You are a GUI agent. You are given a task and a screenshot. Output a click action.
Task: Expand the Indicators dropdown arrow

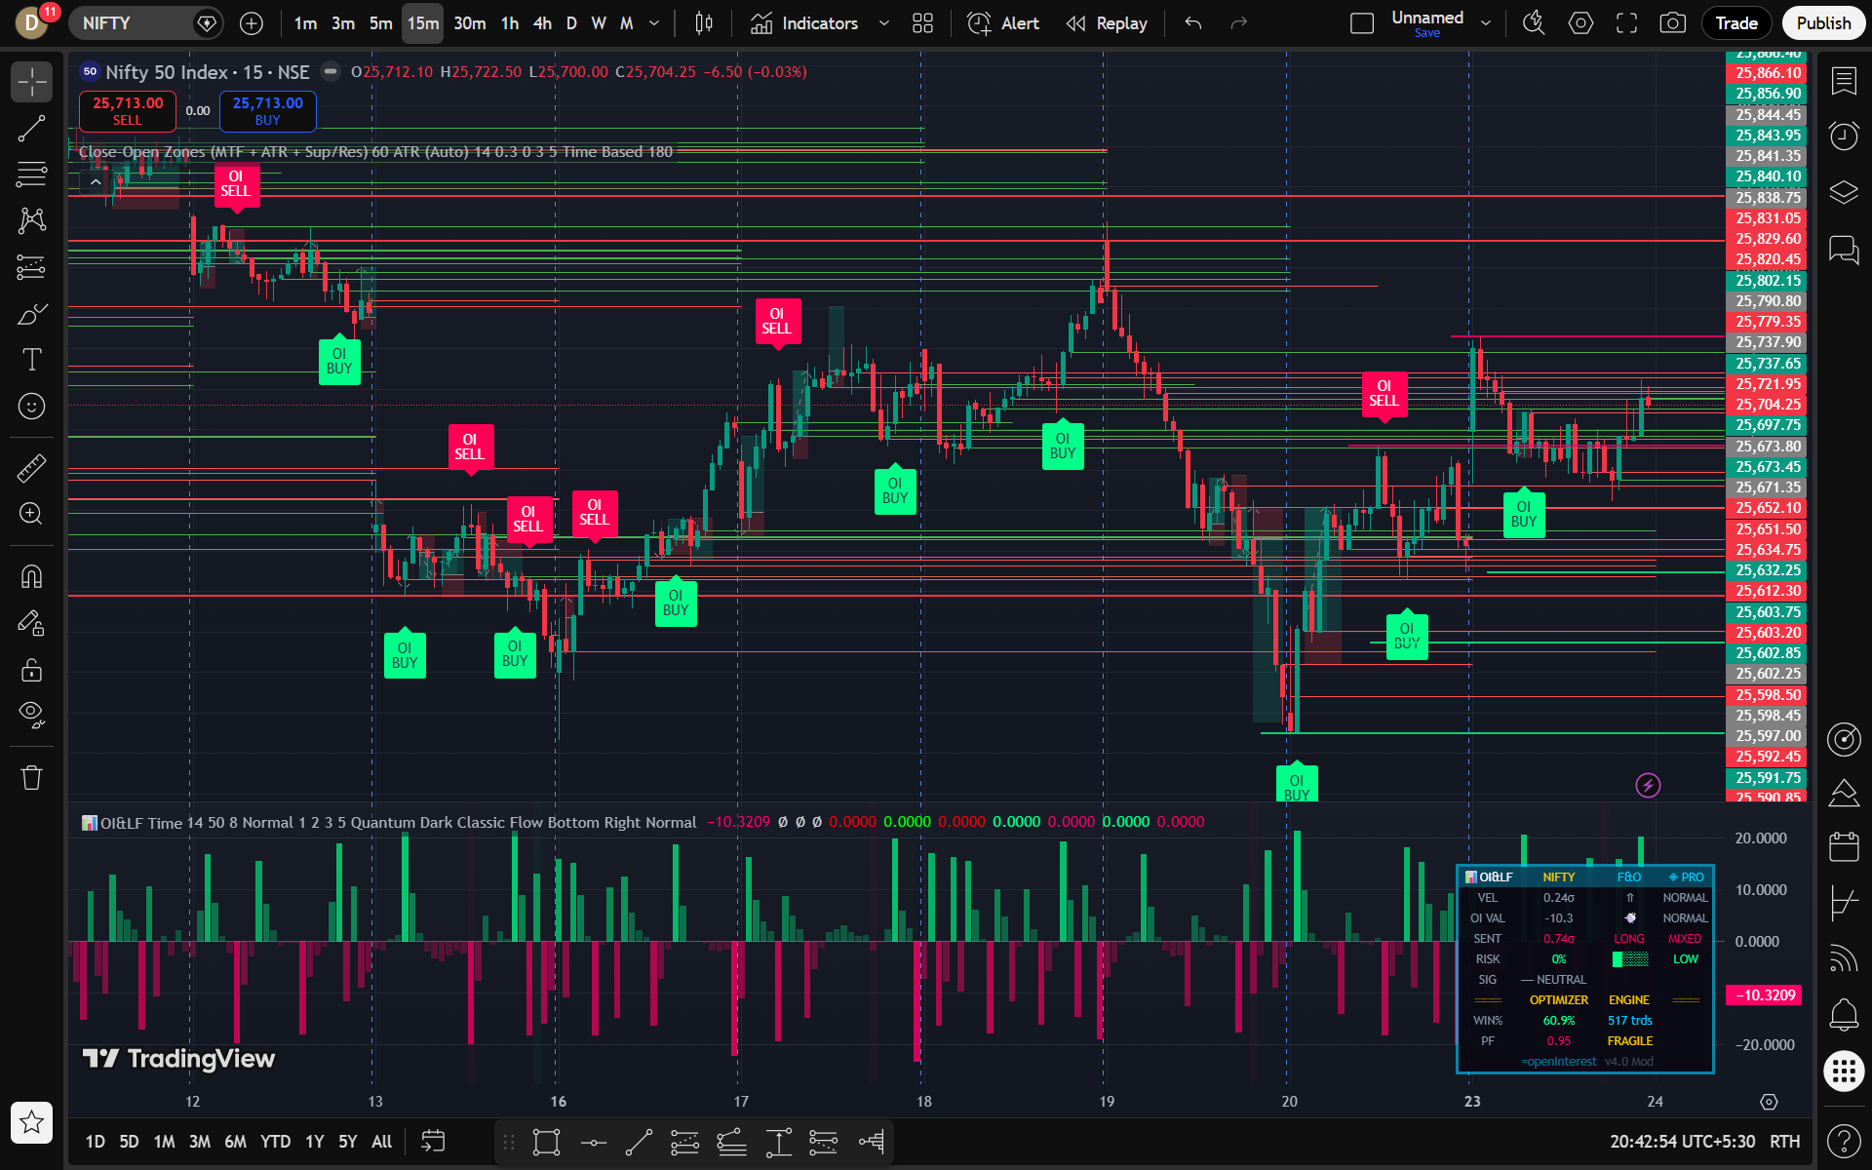883,22
